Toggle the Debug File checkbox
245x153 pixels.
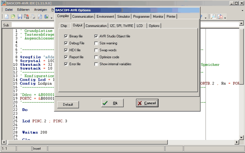tap(66, 43)
